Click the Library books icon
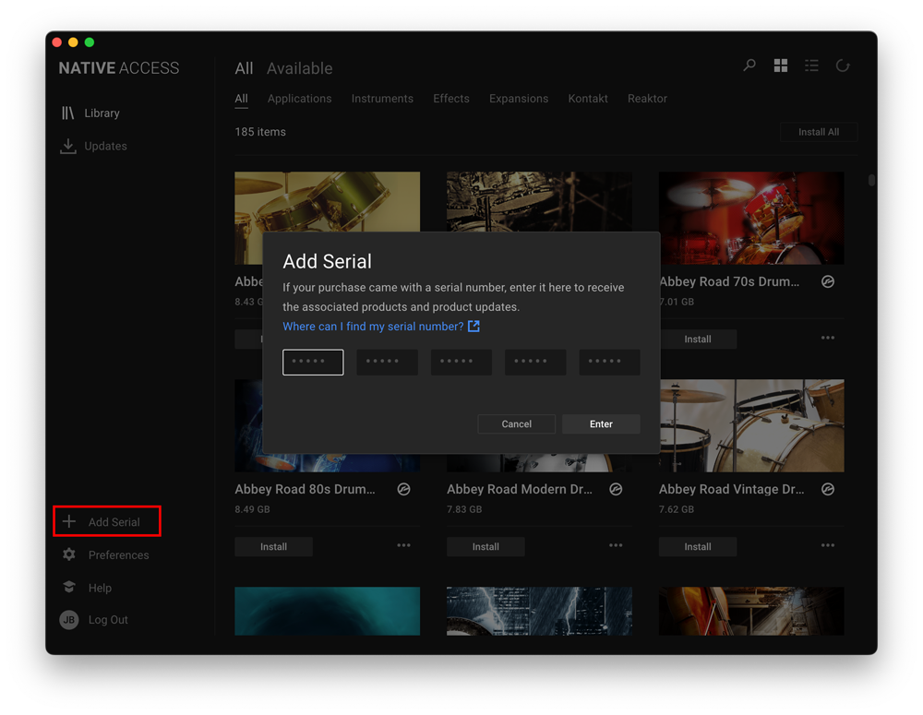This screenshot has height=715, width=923. (68, 113)
